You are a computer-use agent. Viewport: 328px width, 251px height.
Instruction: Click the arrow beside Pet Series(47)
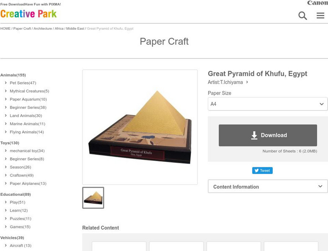pyautogui.click(x=5, y=83)
